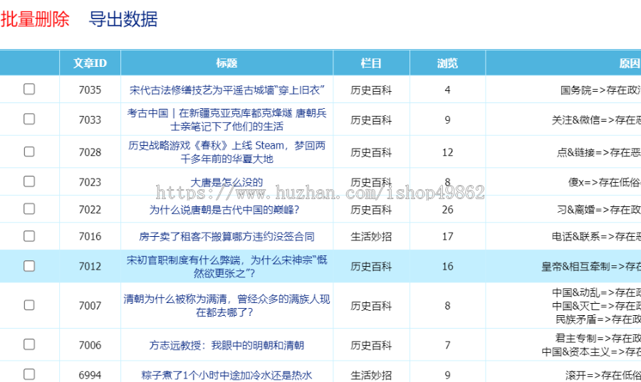Click reason text 君主专制=>存在政
Viewport: 641px width, 382px height.
click(598, 339)
